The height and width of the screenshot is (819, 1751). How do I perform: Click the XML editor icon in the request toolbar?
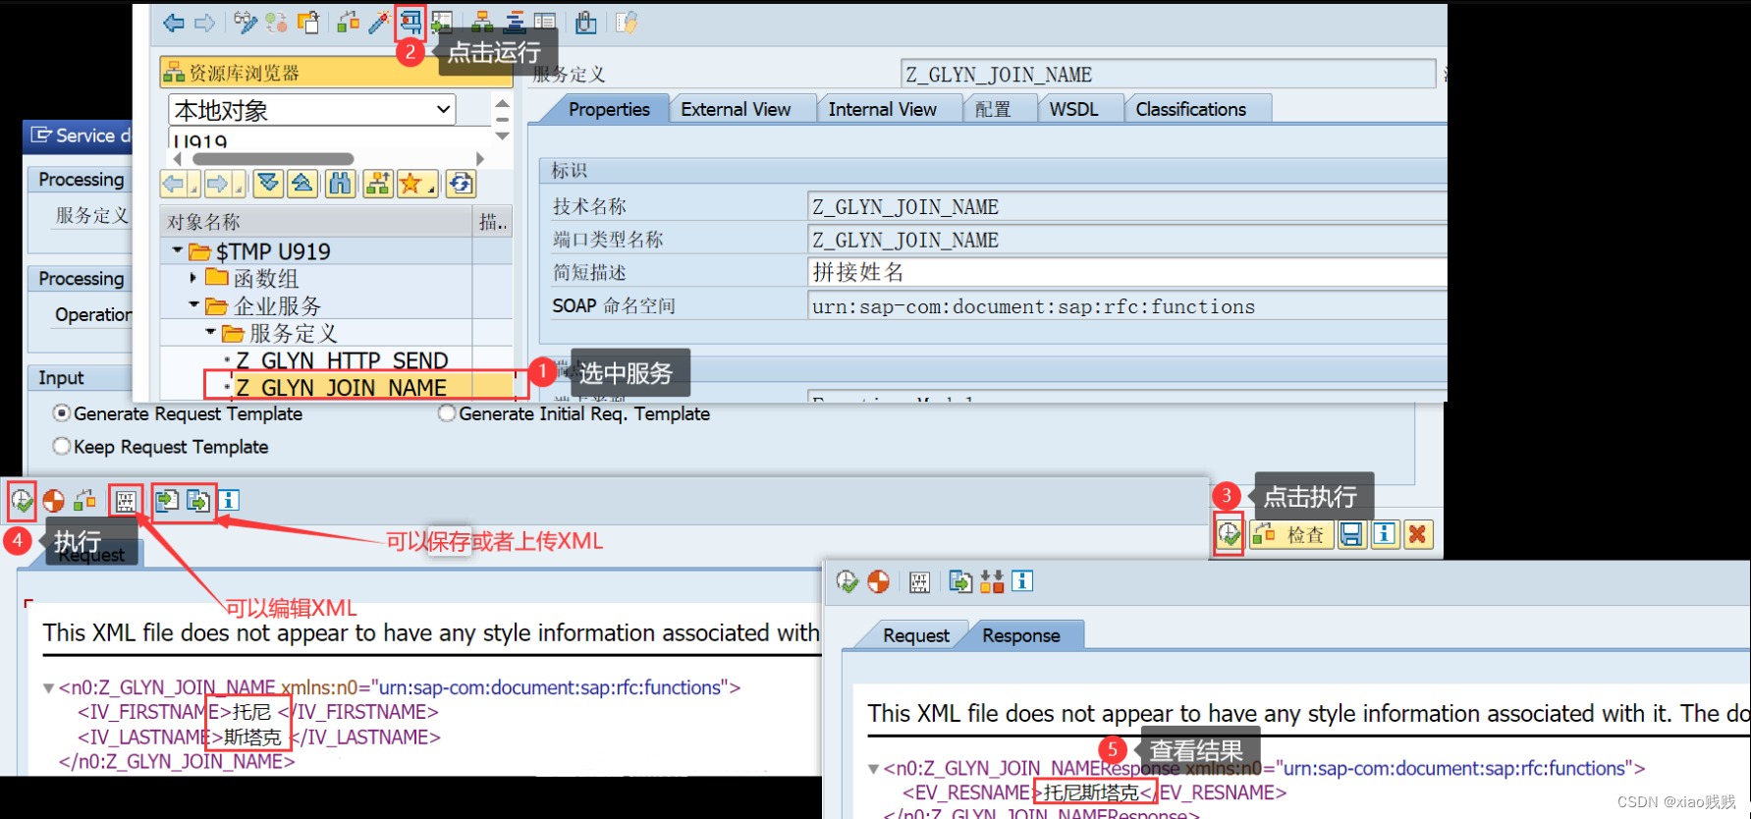coord(126,501)
